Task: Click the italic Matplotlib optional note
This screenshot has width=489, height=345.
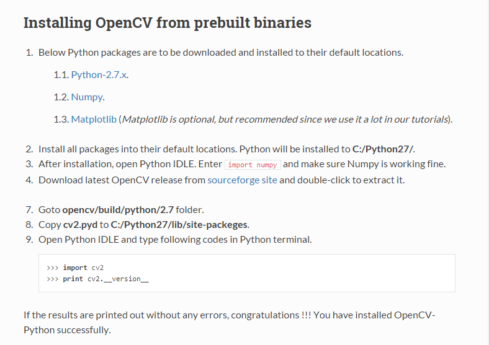Action: (x=285, y=120)
